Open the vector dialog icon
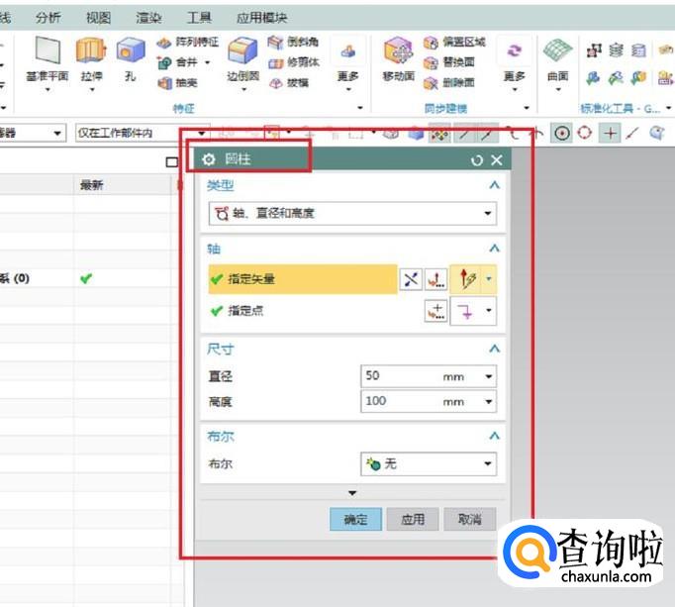The image size is (675, 607). [436, 280]
